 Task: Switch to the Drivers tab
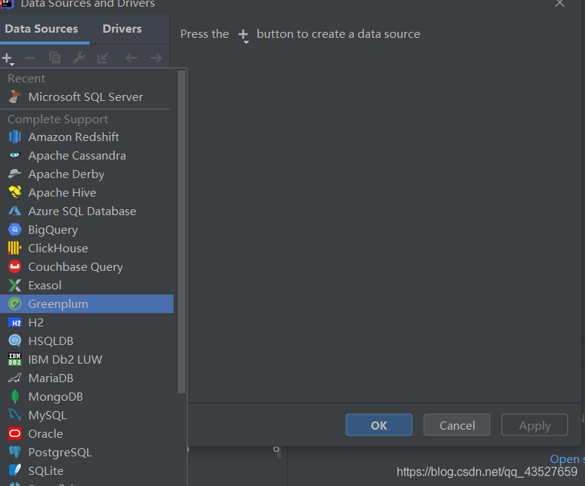pyautogui.click(x=122, y=29)
